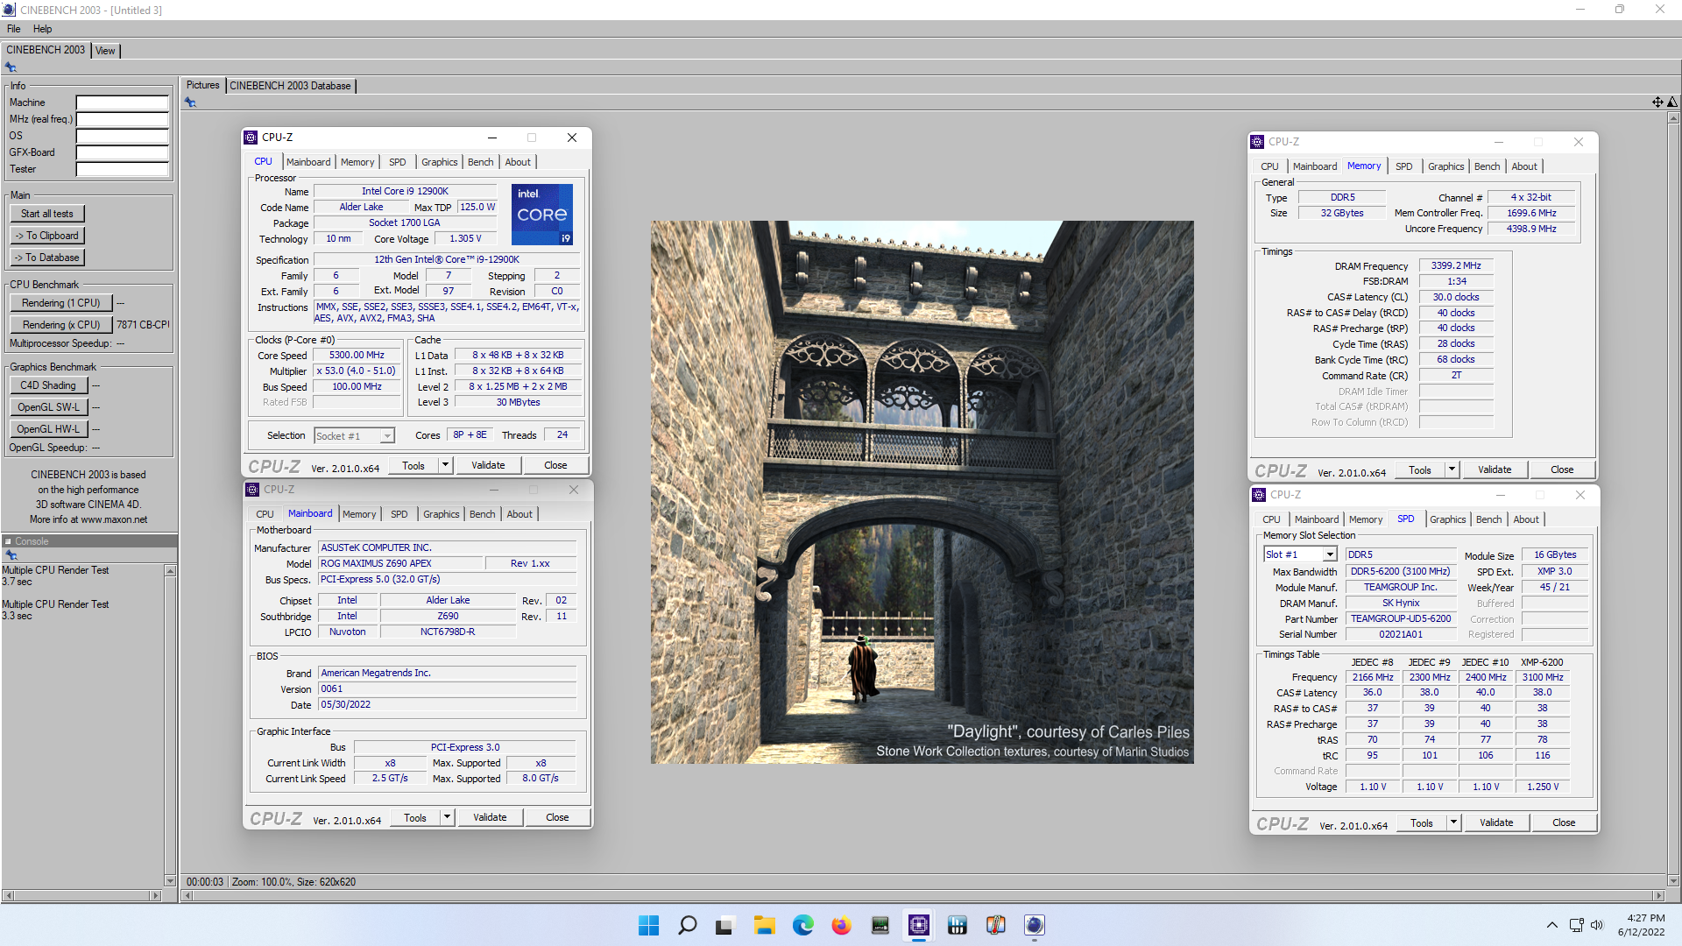The height and width of the screenshot is (946, 1682).
Task: Open network icon in system tray
Action: [1576, 925]
